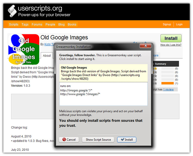The width and height of the screenshot is (193, 156).
Task: Open the Tags navigation item
Action: click(25, 24)
